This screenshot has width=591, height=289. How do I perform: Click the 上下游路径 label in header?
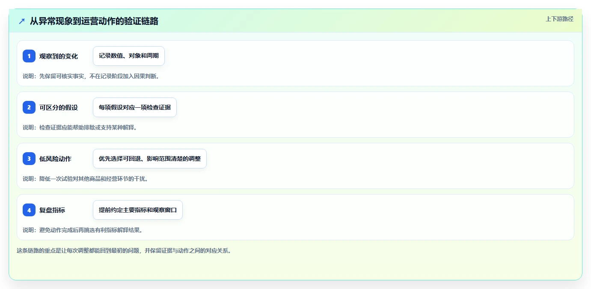tap(559, 19)
